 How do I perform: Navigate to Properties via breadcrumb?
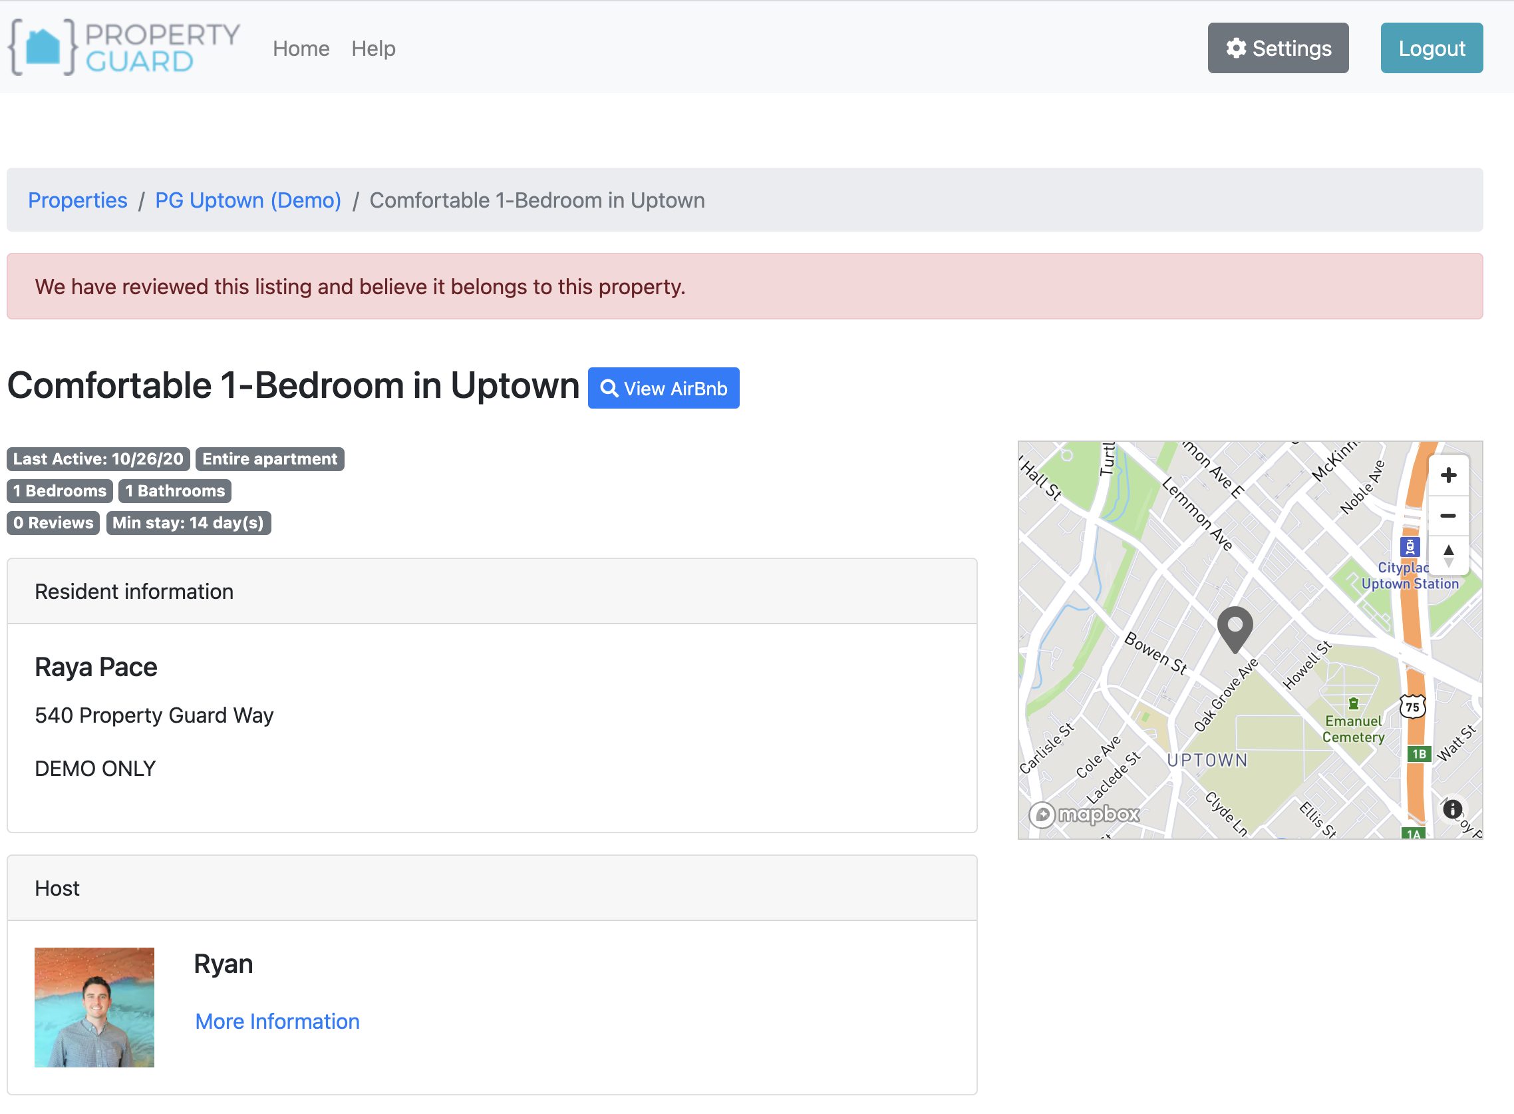78,200
